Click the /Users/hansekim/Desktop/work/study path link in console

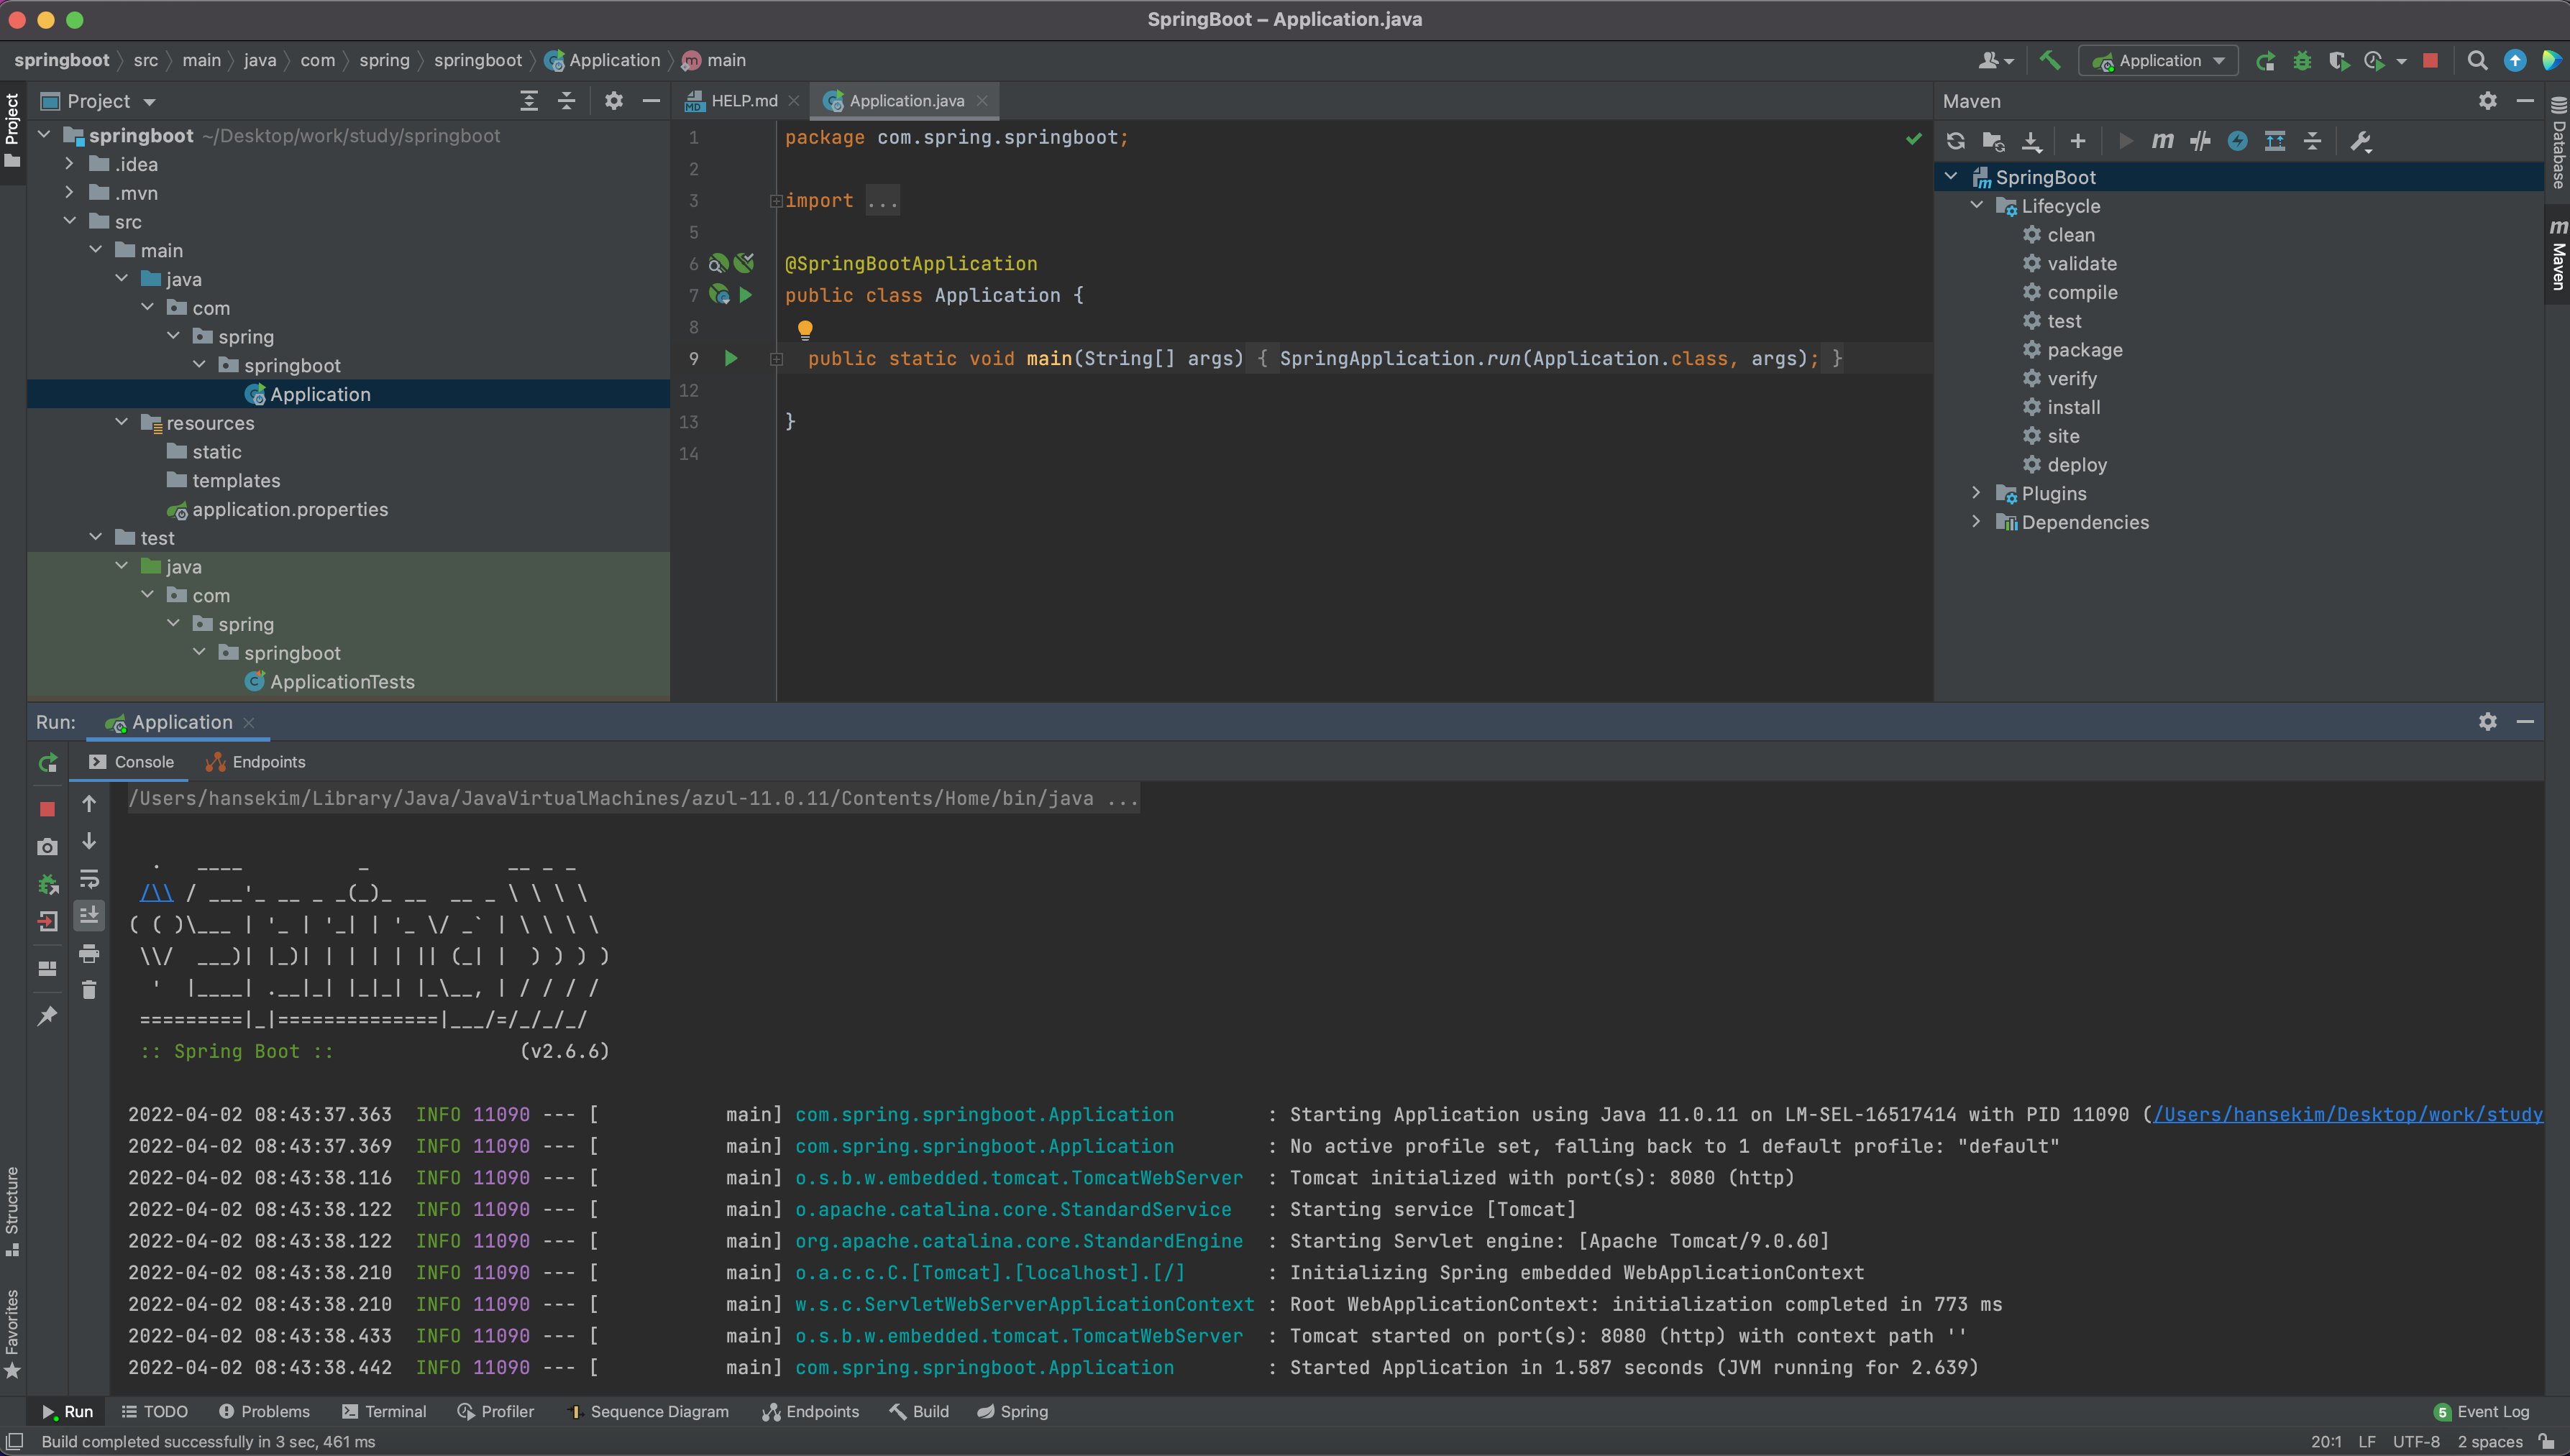pyautogui.click(x=2347, y=1114)
